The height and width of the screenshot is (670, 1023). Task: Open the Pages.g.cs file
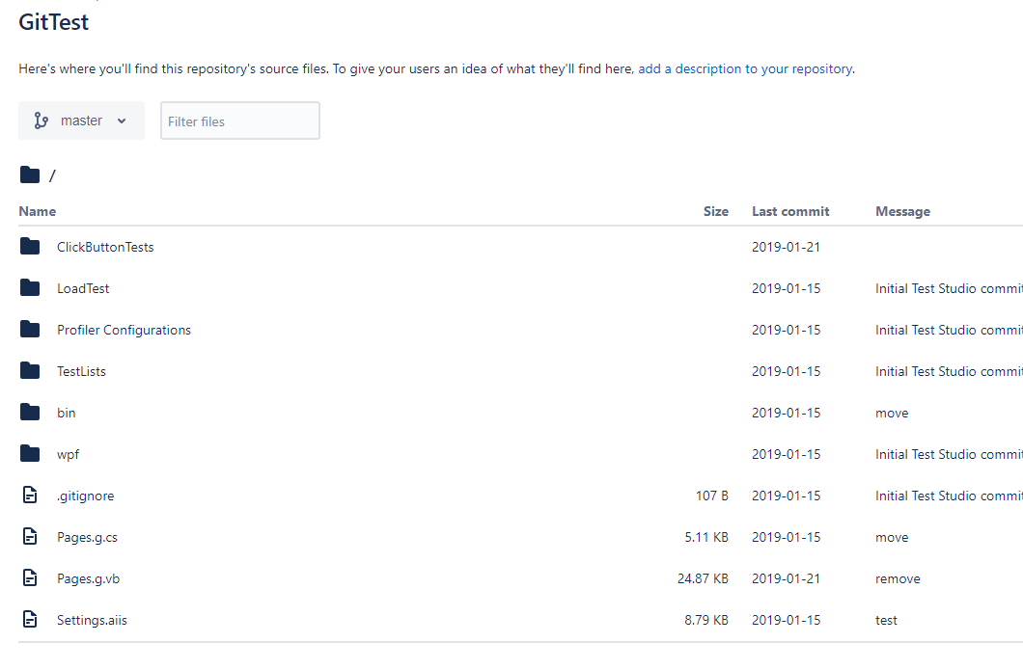87,537
